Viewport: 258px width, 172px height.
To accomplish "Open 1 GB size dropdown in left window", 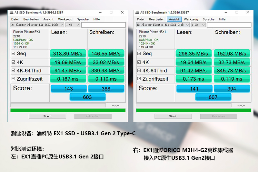I will (x=73, y=25).
